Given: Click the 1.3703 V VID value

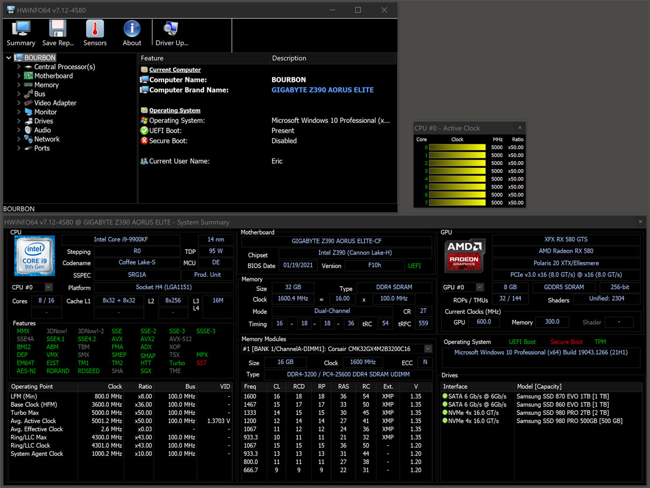Looking at the screenshot, I should click(218, 421).
